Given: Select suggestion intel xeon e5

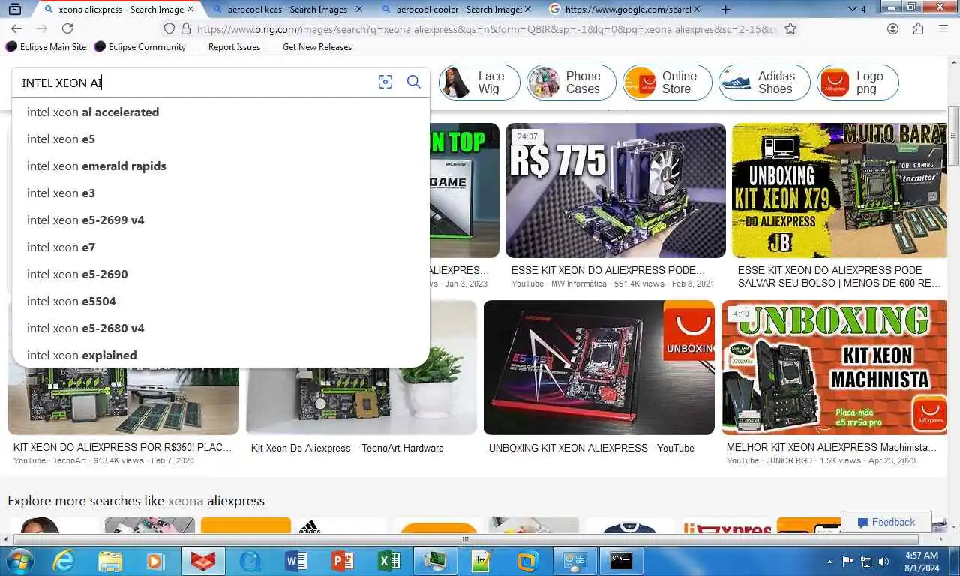Looking at the screenshot, I should 220,139.
